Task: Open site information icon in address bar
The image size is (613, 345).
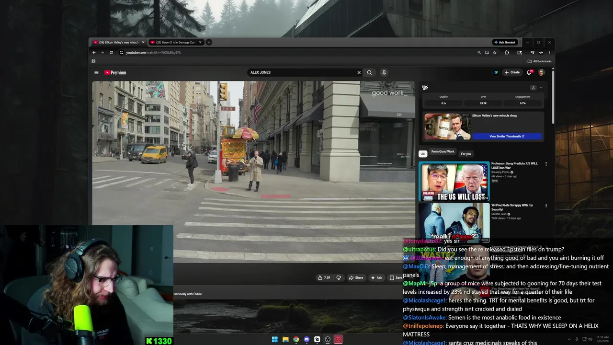Action: (x=122, y=52)
